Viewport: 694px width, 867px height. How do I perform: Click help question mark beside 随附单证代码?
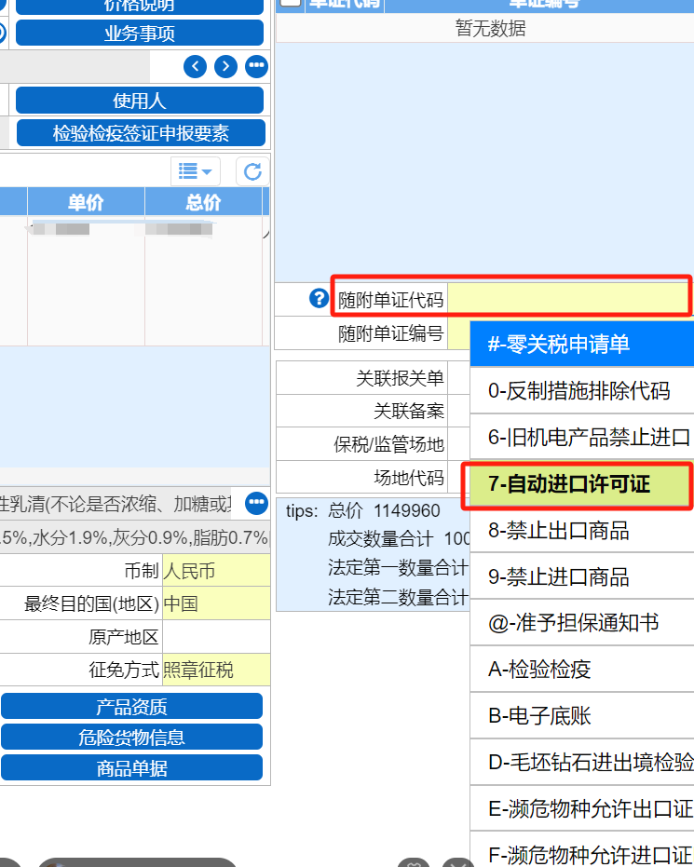pyautogui.click(x=320, y=299)
